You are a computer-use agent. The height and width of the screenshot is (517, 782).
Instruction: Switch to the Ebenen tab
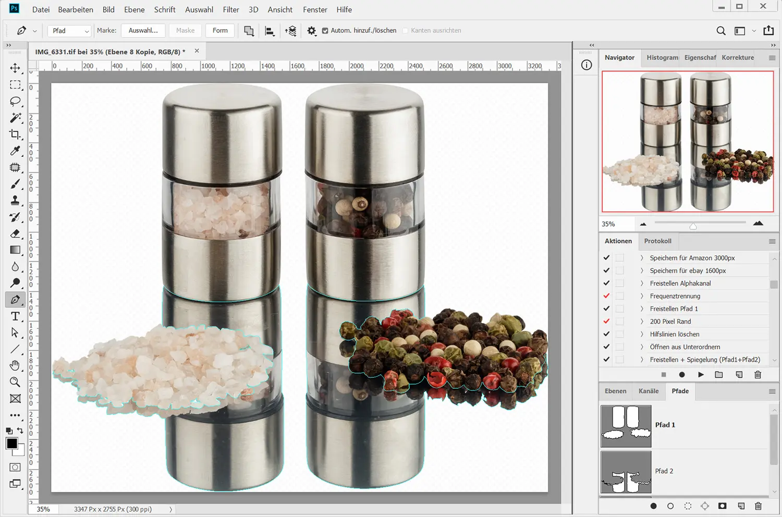tap(615, 391)
